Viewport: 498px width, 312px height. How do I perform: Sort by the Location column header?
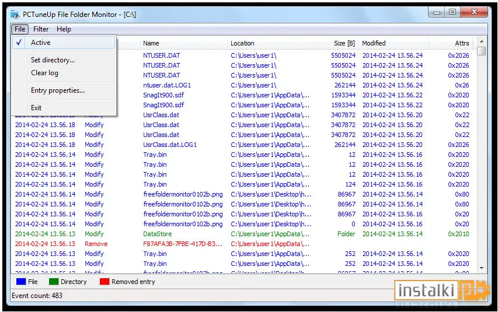click(271, 43)
